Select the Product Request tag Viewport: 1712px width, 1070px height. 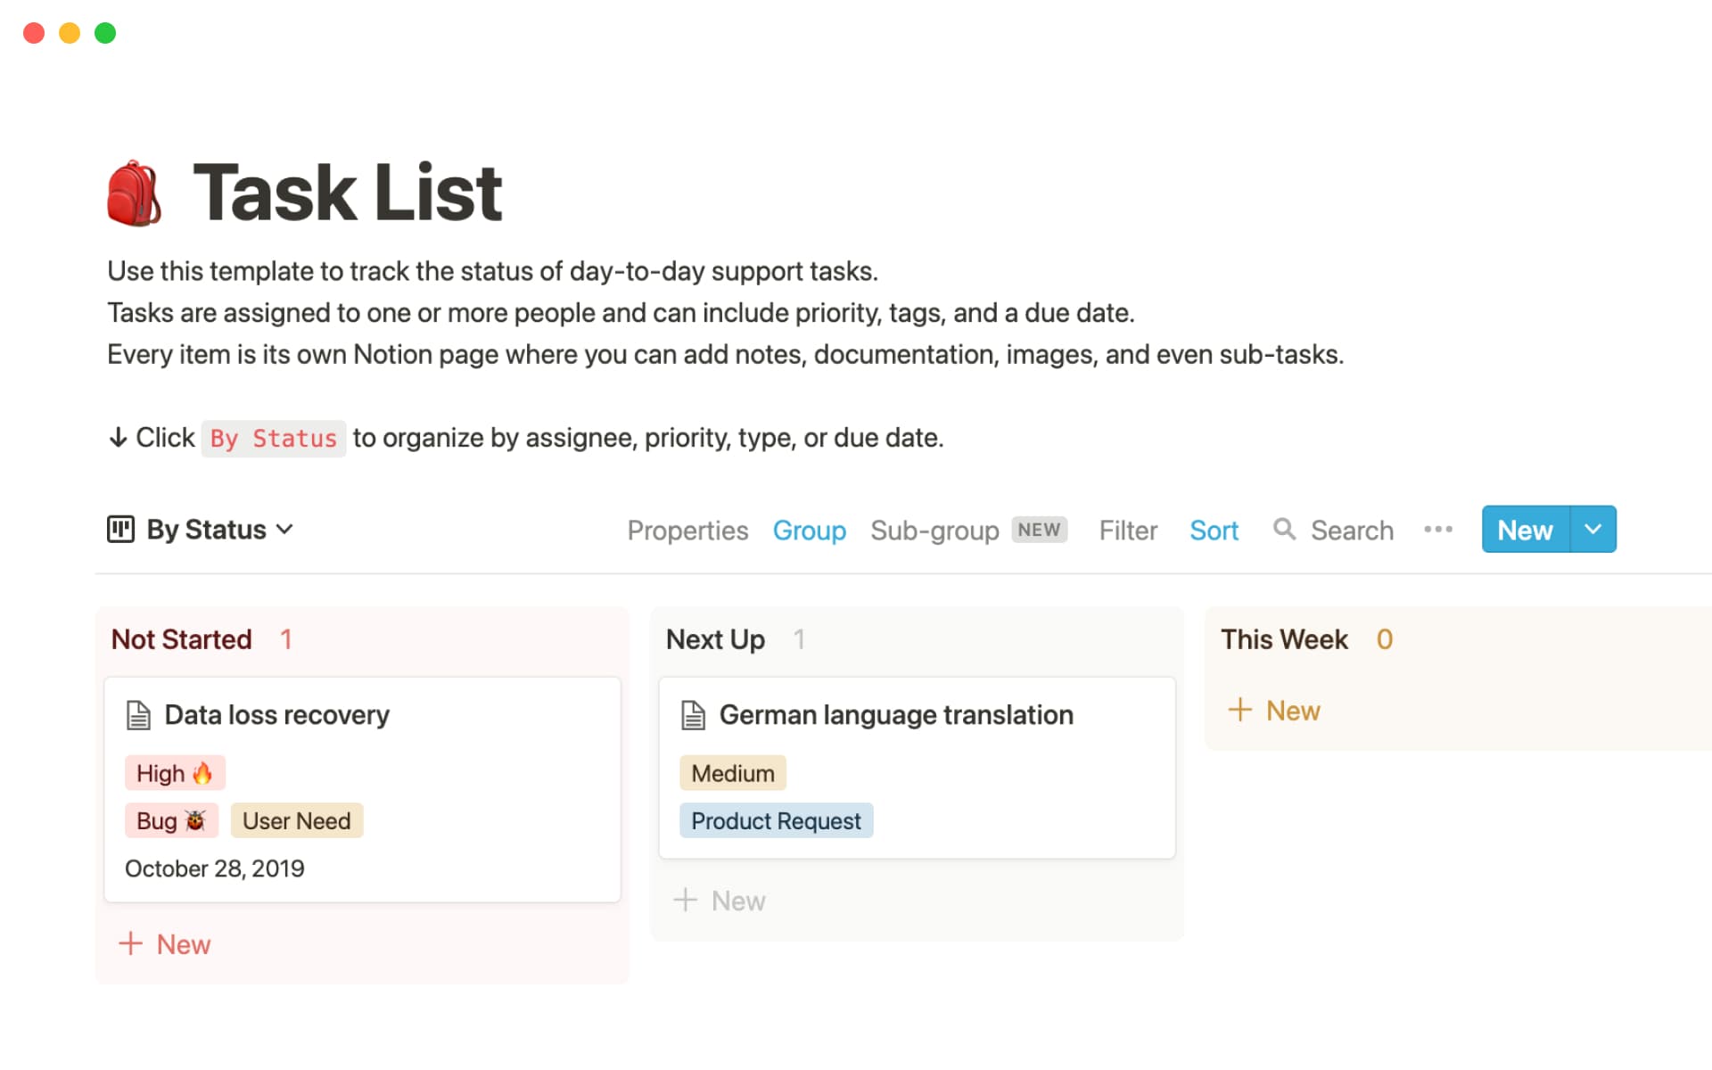[x=775, y=820]
